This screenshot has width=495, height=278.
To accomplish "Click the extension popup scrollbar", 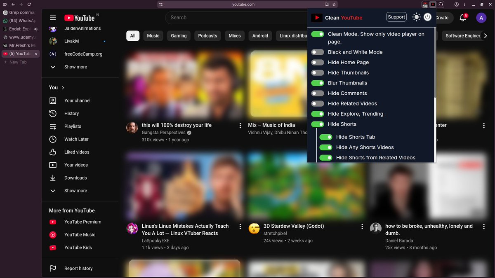I will tap(434, 62).
